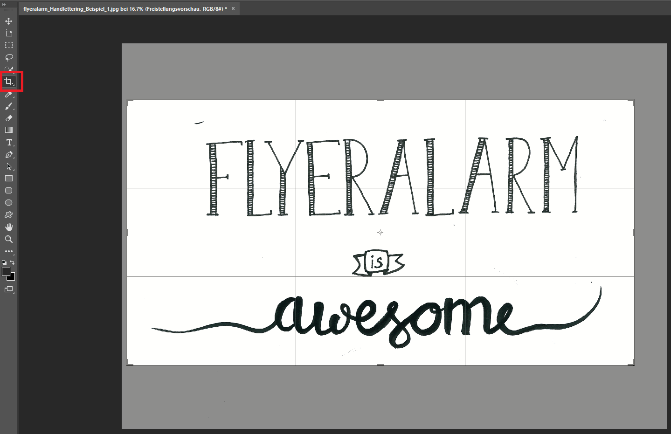
Task: Select the Eraser tool
Action: 8,118
